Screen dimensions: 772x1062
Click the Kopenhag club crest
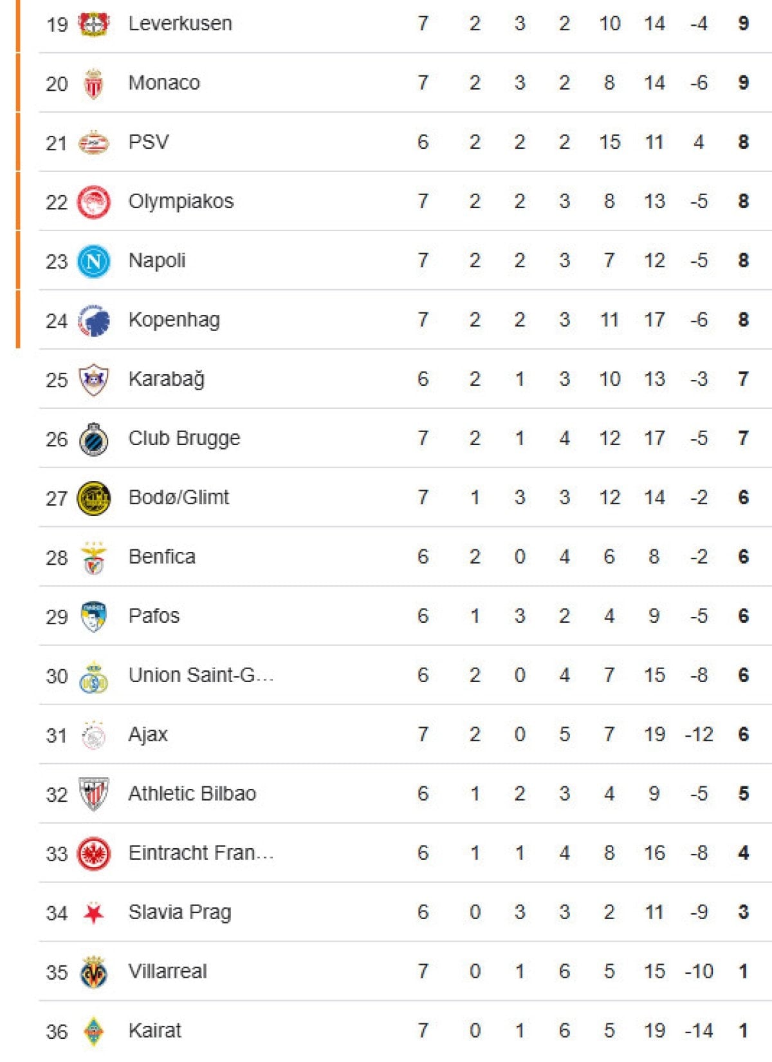click(x=93, y=321)
